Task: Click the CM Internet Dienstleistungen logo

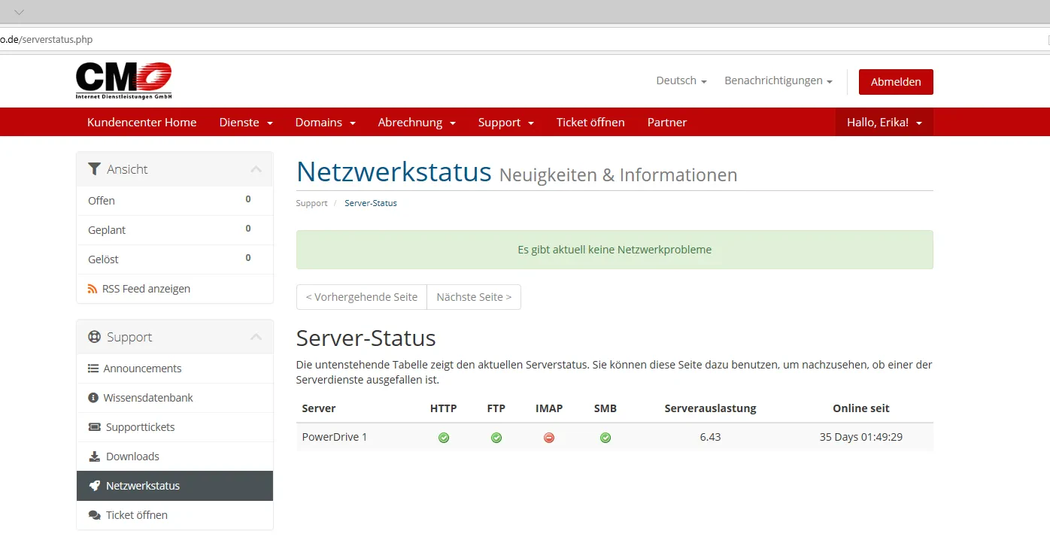Action: [124, 80]
